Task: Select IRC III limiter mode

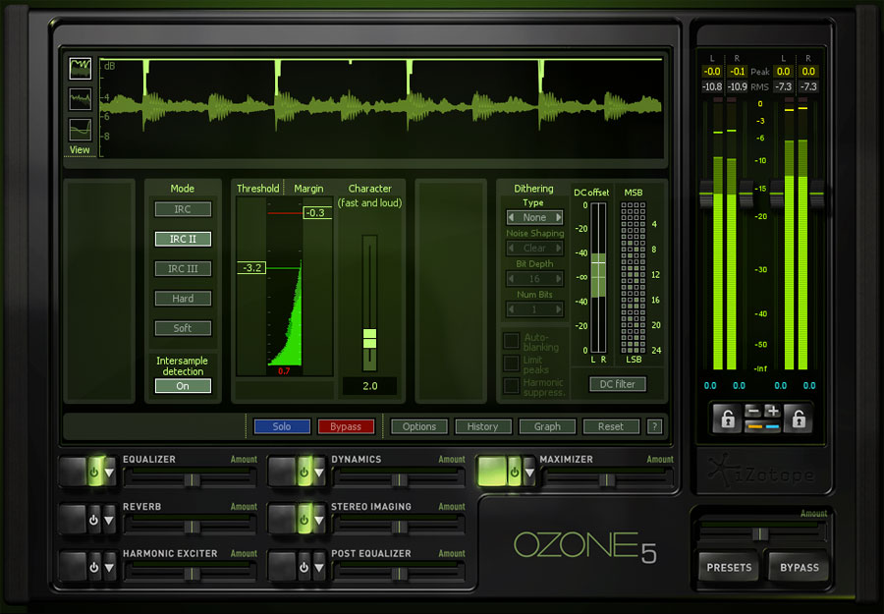Action: tap(183, 269)
